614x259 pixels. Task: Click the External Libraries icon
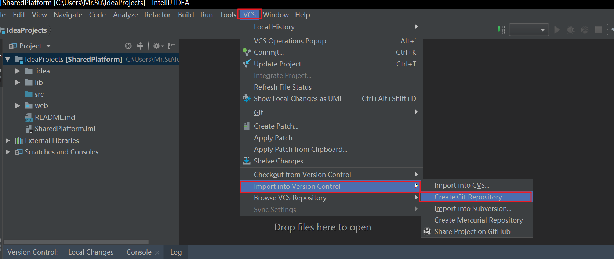(18, 140)
